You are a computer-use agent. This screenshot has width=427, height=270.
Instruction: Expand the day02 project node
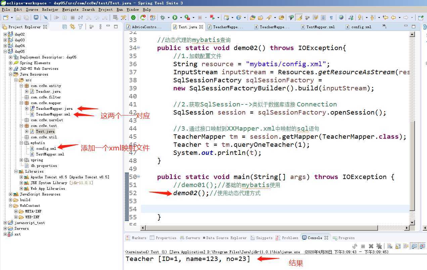point(5,34)
